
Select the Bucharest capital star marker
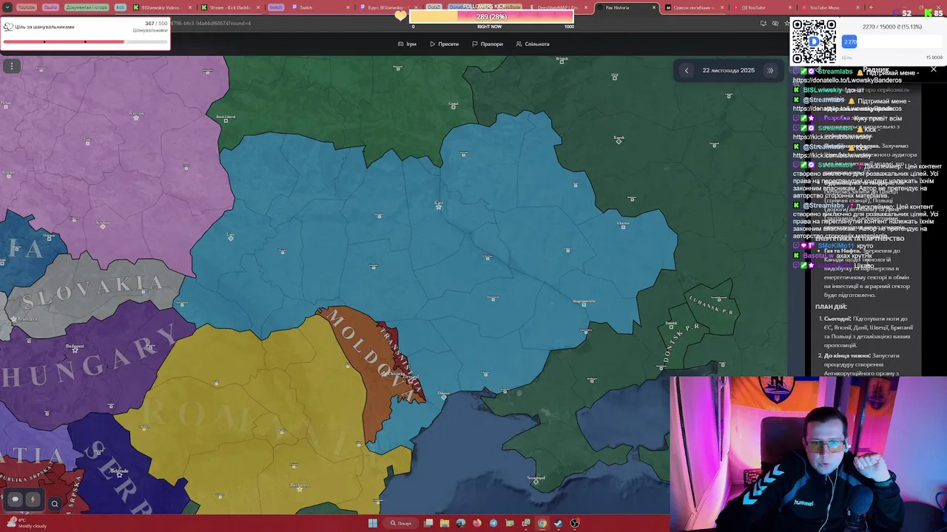[299, 487]
